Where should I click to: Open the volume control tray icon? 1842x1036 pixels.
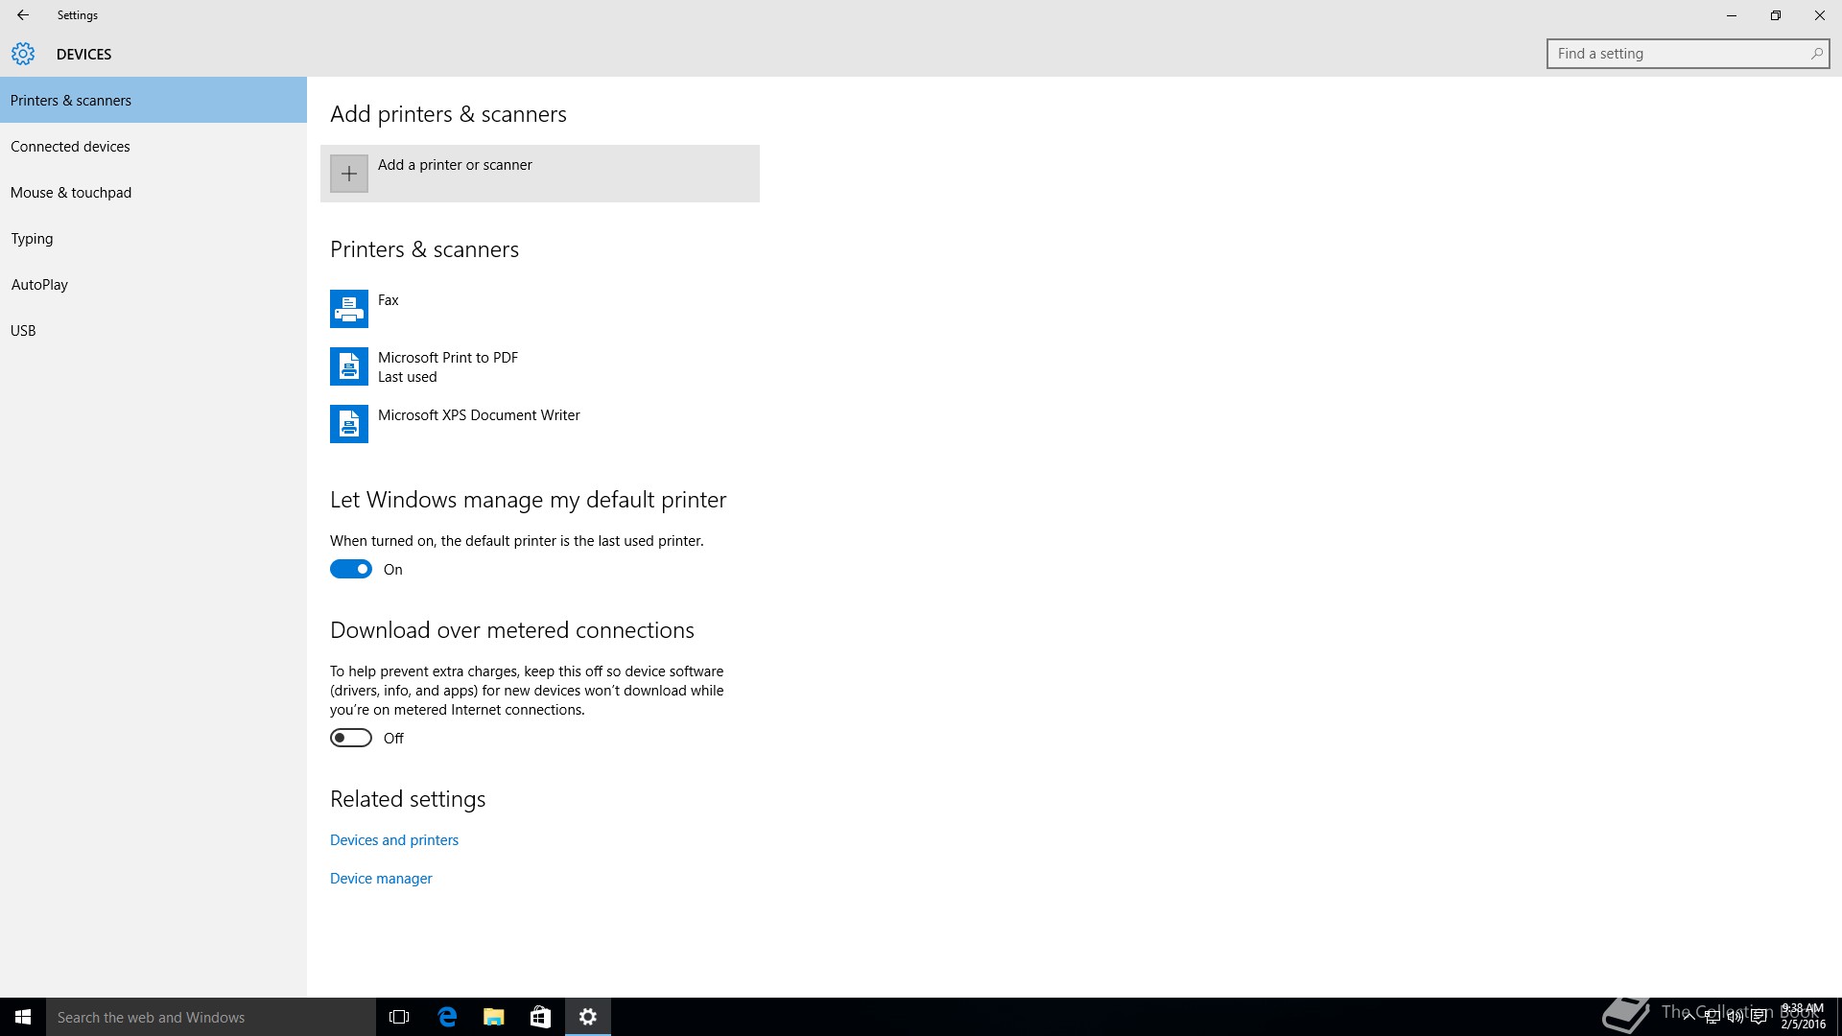pyautogui.click(x=1736, y=1017)
